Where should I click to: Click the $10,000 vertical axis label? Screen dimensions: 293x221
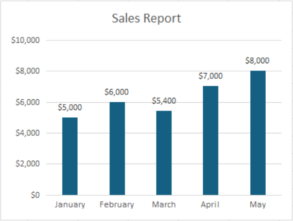click(x=25, y=40)
